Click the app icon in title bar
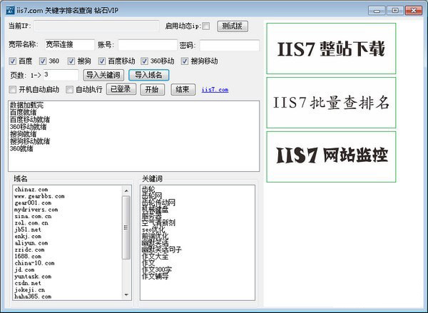 [8, 9]
